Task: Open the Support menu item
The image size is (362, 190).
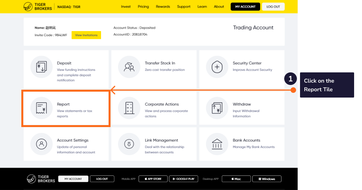Action: point(184,7)
